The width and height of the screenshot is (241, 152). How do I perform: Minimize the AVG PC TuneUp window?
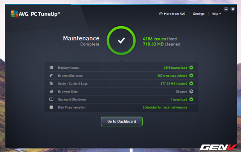226,9
